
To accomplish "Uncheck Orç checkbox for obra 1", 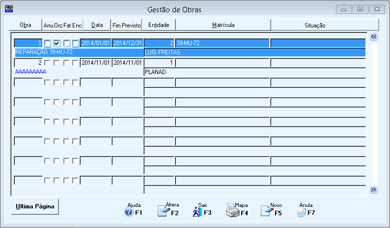I will 57,43.
